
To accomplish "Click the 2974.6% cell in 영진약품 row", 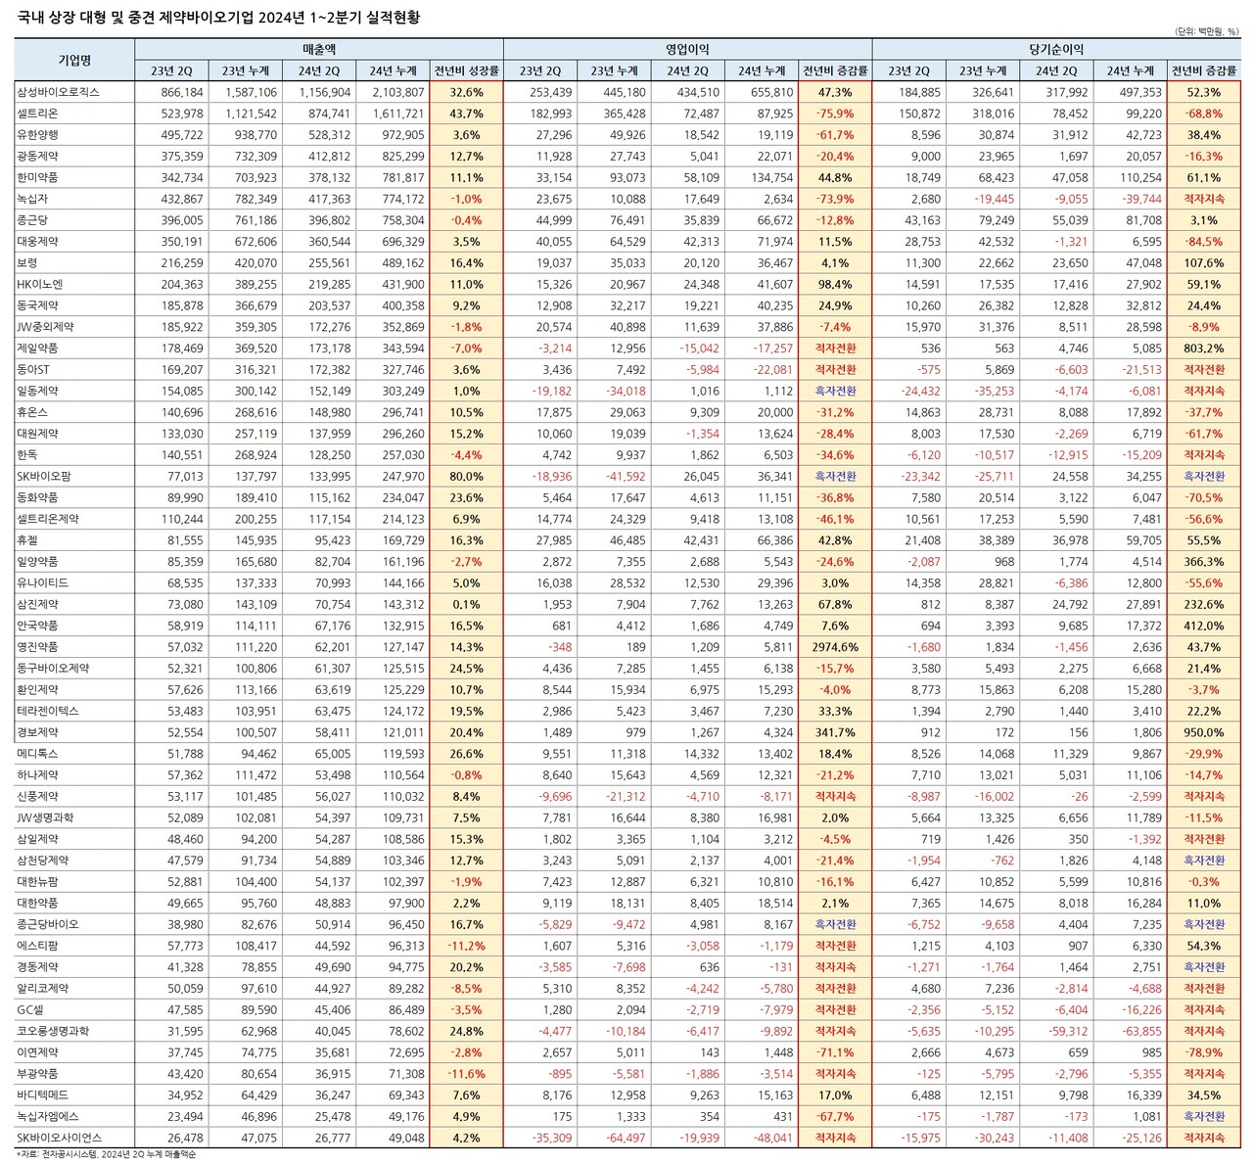I will click(x=834, y=647).
